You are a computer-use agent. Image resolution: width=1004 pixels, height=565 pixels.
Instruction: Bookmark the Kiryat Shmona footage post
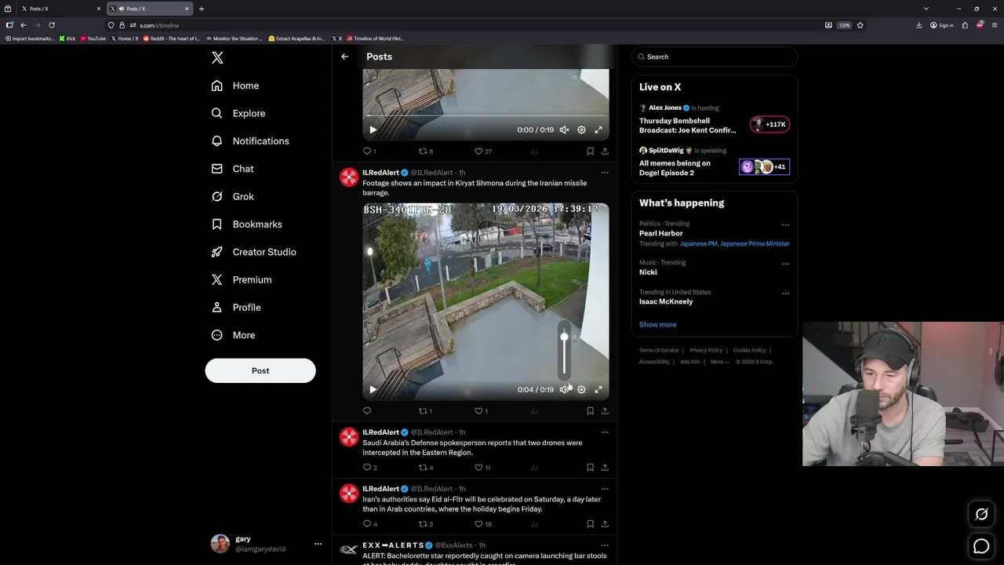pos(590,410)
